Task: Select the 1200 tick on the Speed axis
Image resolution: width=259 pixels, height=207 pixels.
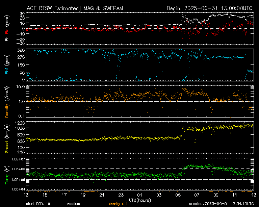Action: pyautogui.click(x=20, y=123)
